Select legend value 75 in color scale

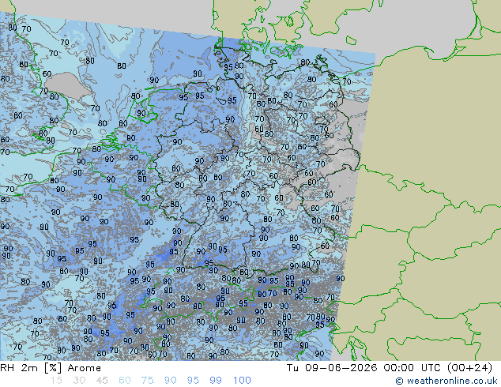(147, 381)
